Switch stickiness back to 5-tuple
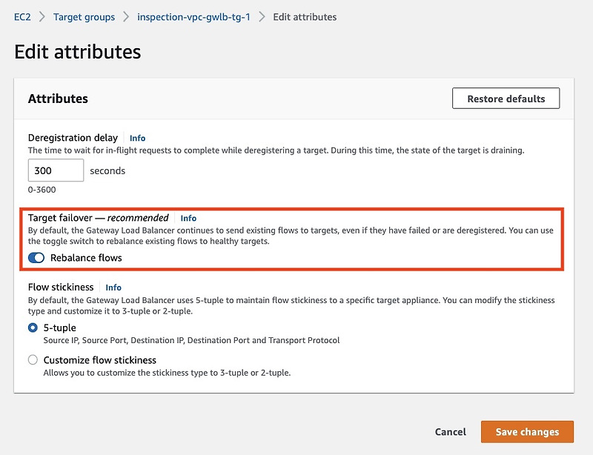 coord(31,328)
